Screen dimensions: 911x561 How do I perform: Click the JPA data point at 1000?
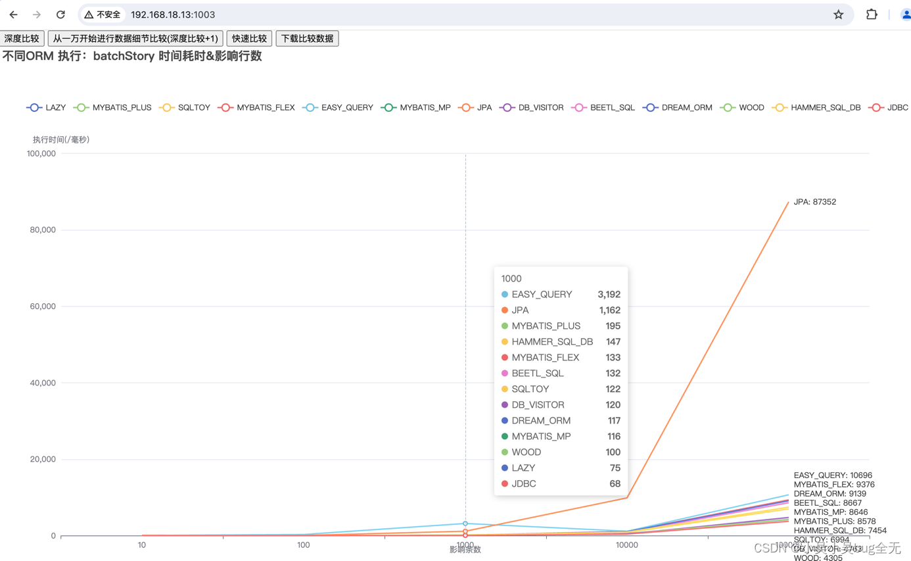coord(465,531)
